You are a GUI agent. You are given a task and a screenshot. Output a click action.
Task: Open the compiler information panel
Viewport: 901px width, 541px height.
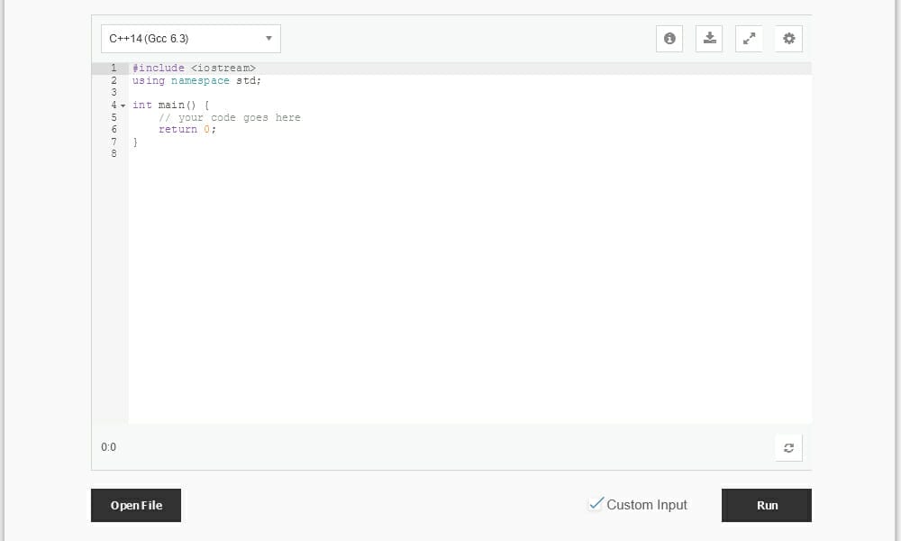[x=669, y=38]
